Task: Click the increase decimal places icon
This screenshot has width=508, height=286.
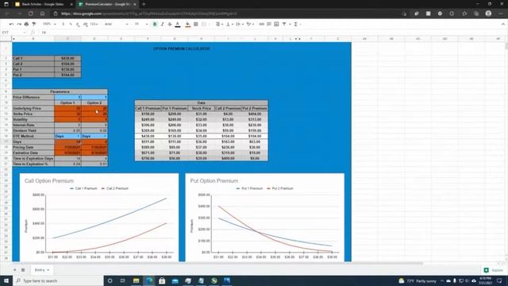Action: (85, 25)
